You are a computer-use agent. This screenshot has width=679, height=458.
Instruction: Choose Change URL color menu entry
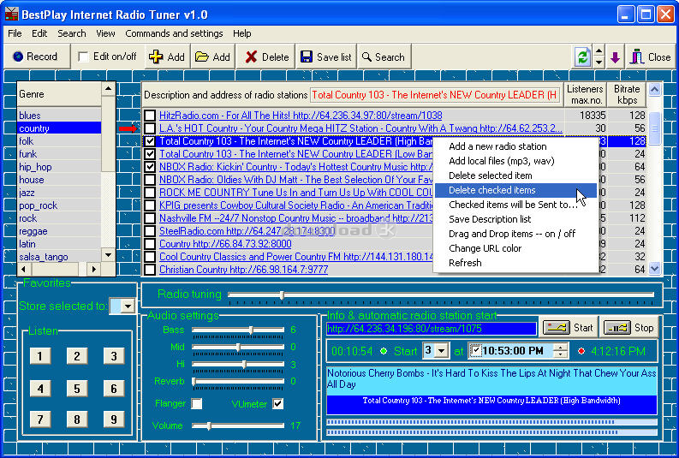point(515,248)
